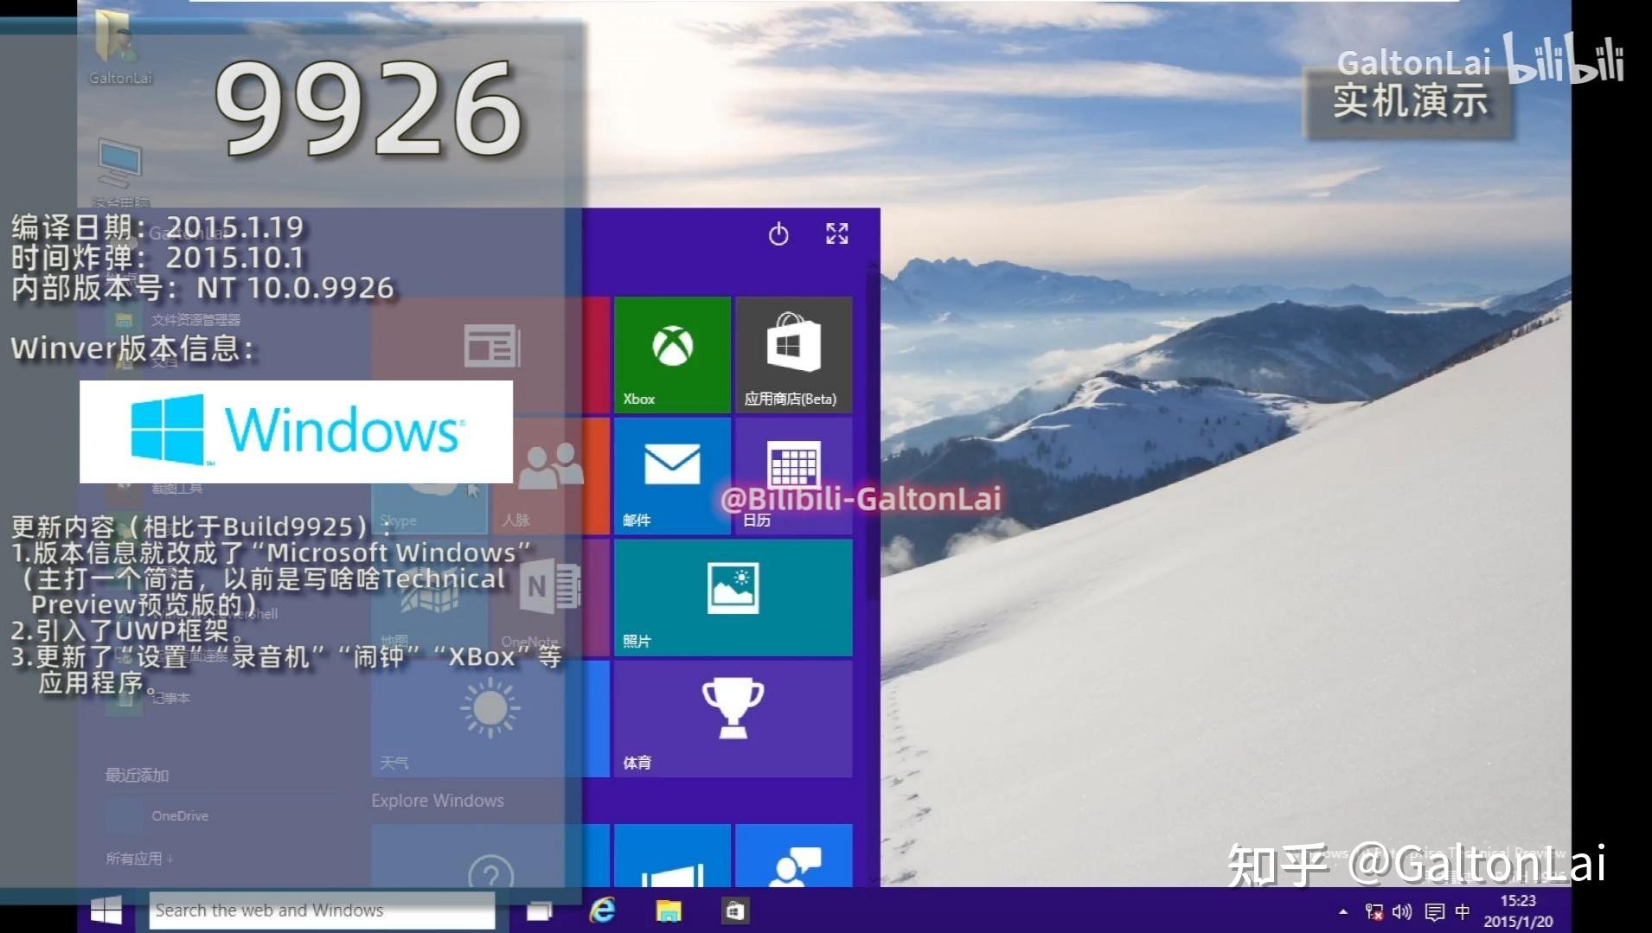1652x933 pixels.
Task: Open the Windows Feedback tile with chat bubble
Action: tap(793, 856)
